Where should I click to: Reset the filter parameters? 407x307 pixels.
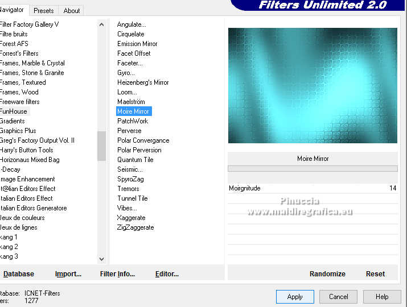375,274
